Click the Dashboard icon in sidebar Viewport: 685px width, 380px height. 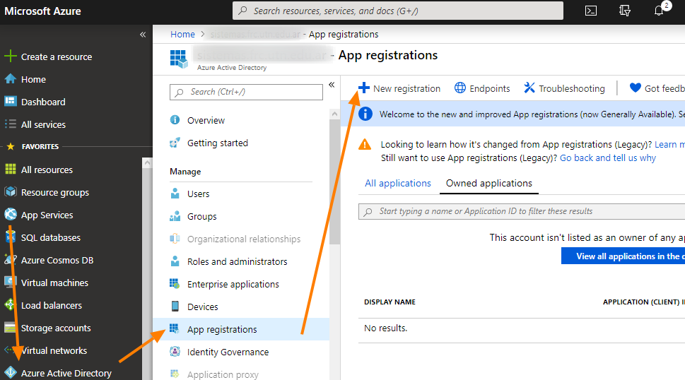coord(10,101)
